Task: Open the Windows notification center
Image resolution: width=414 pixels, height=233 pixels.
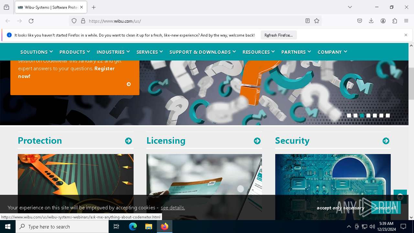Action: [403, 227]
